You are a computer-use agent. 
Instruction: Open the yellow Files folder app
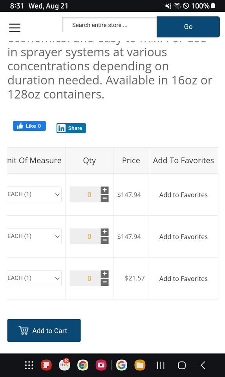140,365
